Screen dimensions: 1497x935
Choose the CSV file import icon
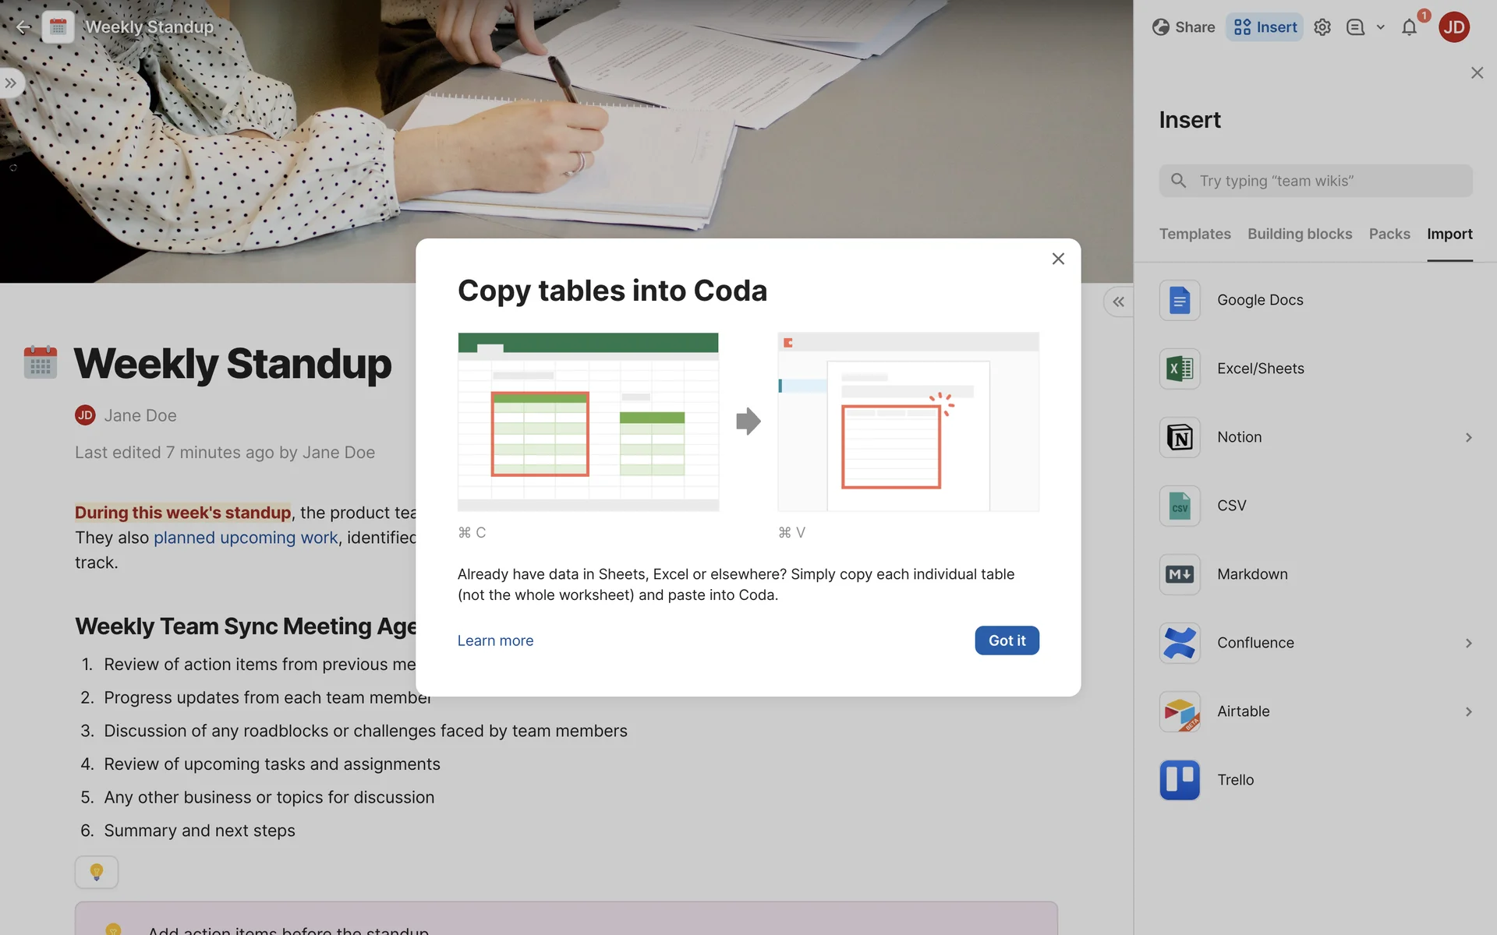point(1179,506)
